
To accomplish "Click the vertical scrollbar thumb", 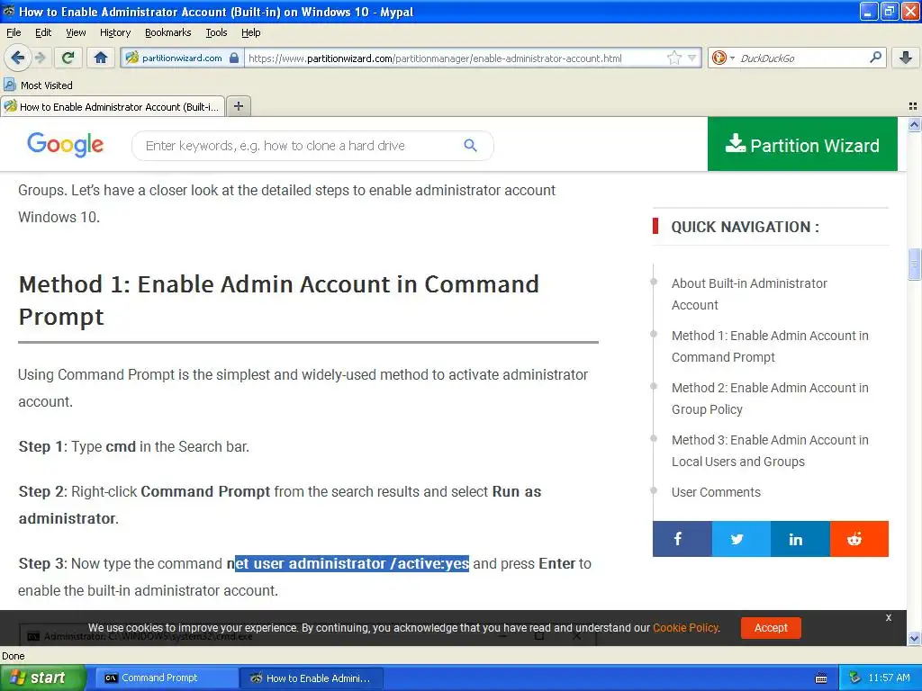I will [x=914, y=265].
